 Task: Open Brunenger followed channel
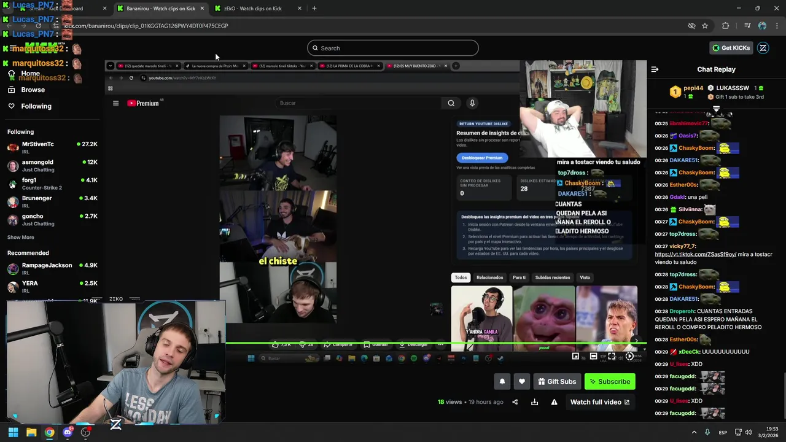click(x=52, y=201)
